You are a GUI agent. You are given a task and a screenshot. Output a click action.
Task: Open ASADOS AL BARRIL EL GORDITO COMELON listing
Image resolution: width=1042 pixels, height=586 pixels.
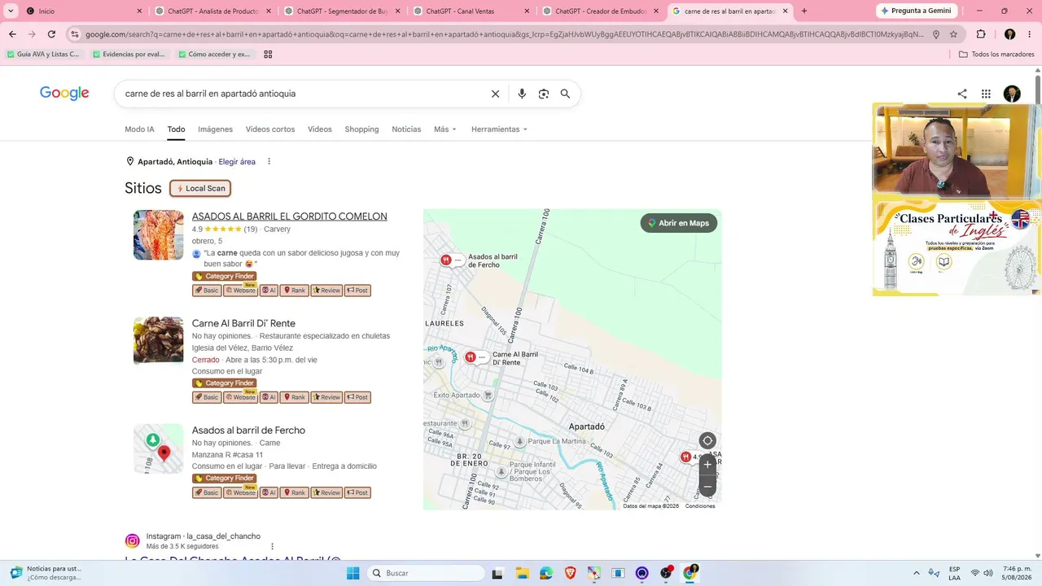(290, 216)
